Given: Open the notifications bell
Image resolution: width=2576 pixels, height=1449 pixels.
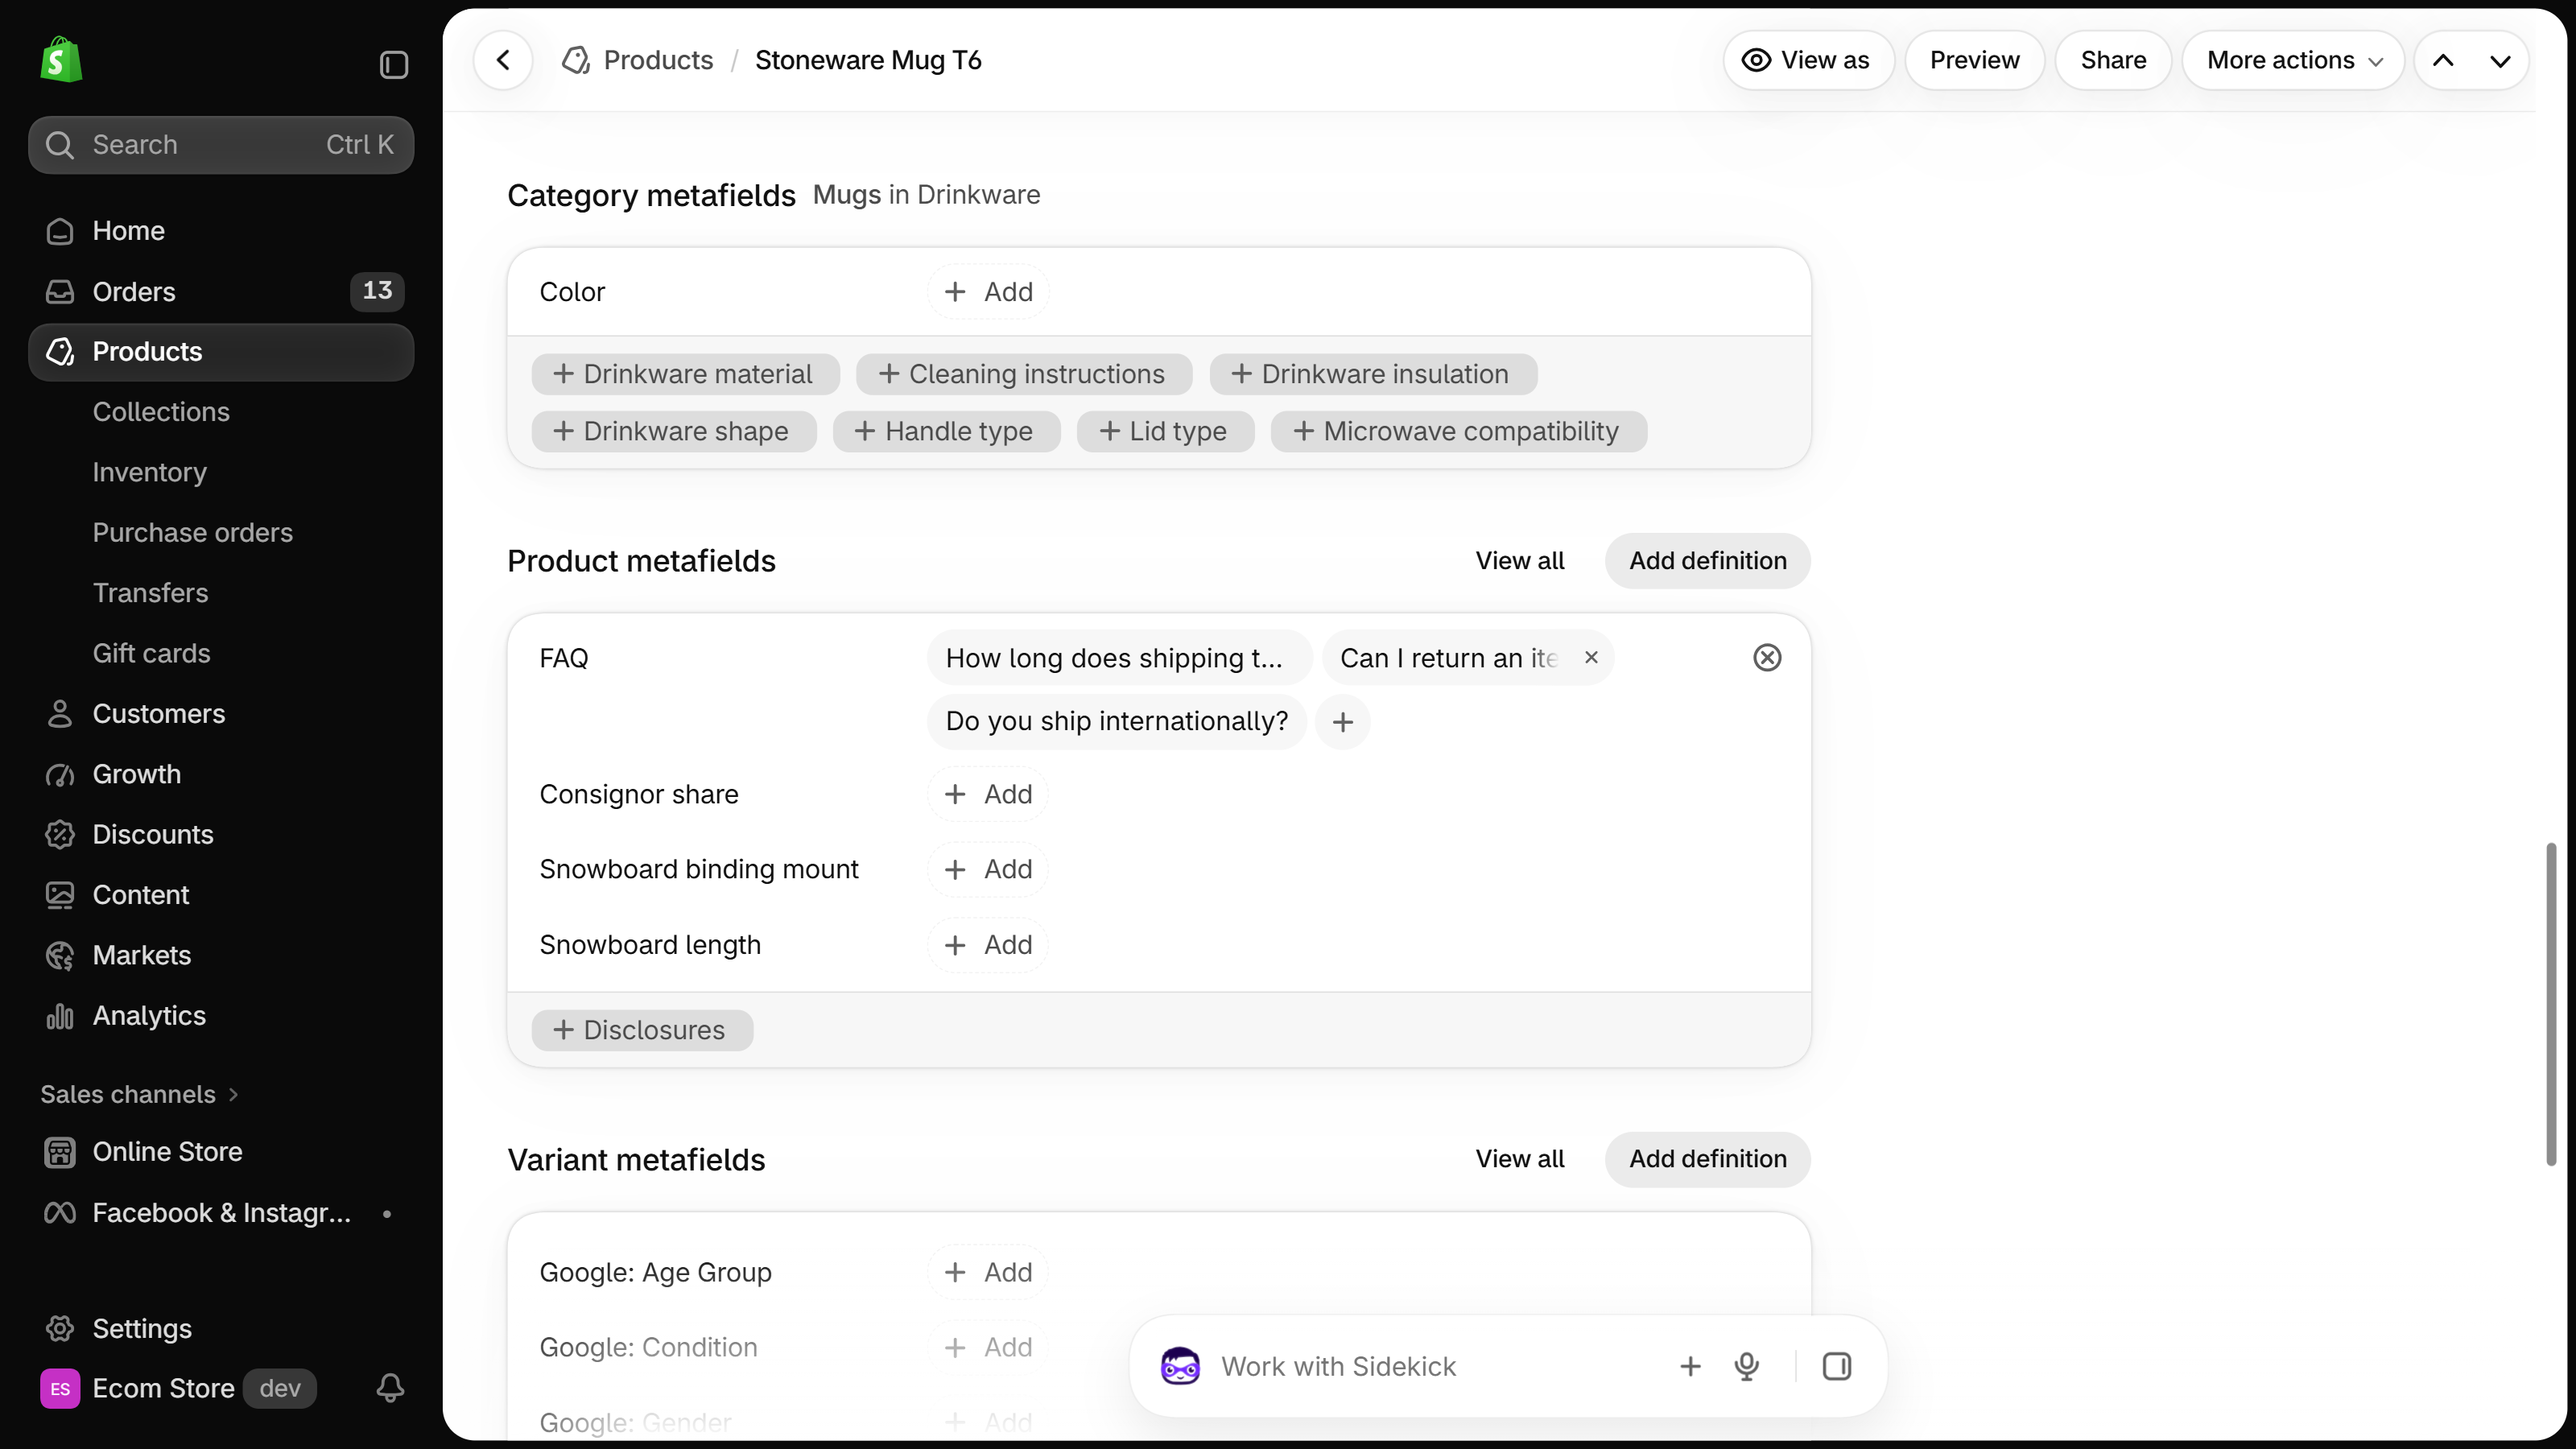Looking at the screenshot, I should click(x=390, y=1388).
